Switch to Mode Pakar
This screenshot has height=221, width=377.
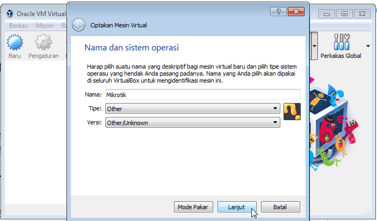(193, 207)
